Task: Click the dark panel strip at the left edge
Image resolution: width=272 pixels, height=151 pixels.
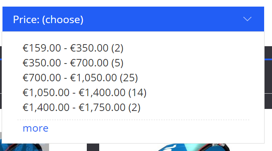Action: 1,78
